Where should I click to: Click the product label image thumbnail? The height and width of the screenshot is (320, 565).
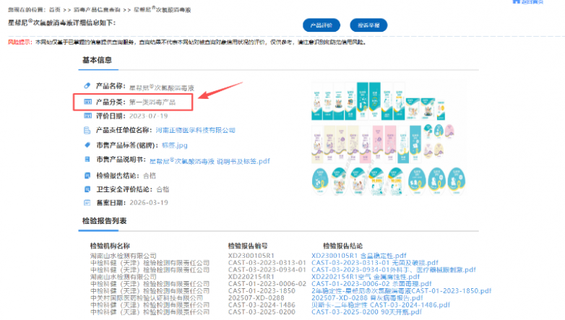pos(388,139)
